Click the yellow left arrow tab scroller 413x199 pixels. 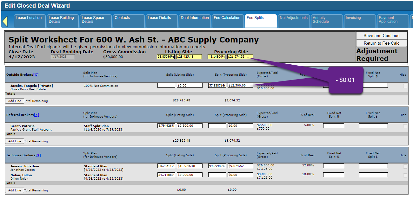pos(5,21)
